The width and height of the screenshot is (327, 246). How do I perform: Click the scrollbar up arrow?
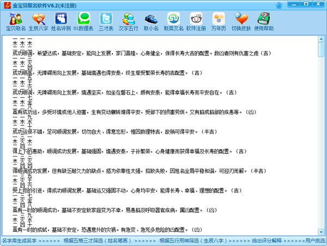tap(321, 39)
